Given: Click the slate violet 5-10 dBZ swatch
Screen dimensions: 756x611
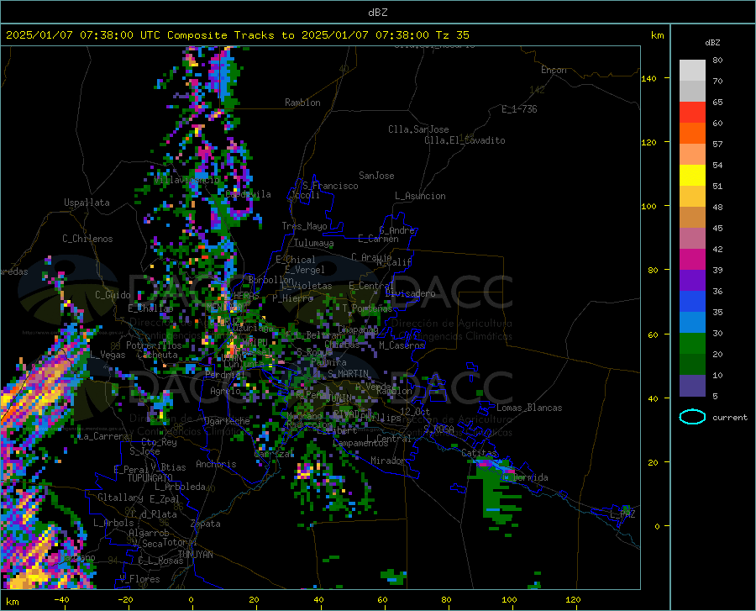Looking at the screenshot, I should coord(692,385).
